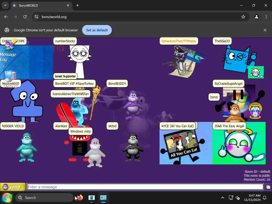
Task: Open the taskbar clock showing 3:47 AM
Action: (x=252, y=198)
